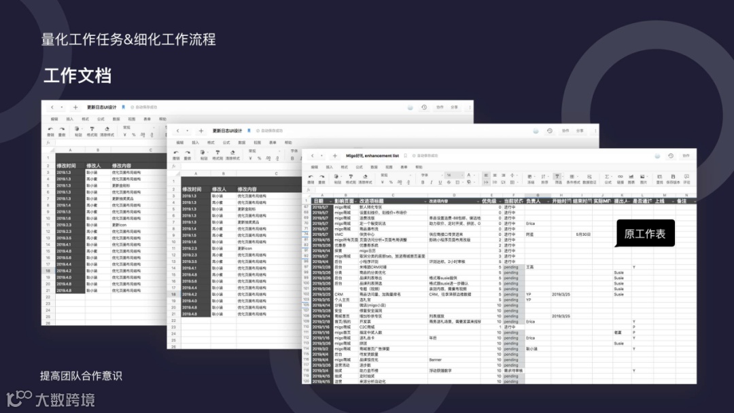734x413 pixels.
Task: Toggle italic I in Migo window toolbar
Action: 431,183
